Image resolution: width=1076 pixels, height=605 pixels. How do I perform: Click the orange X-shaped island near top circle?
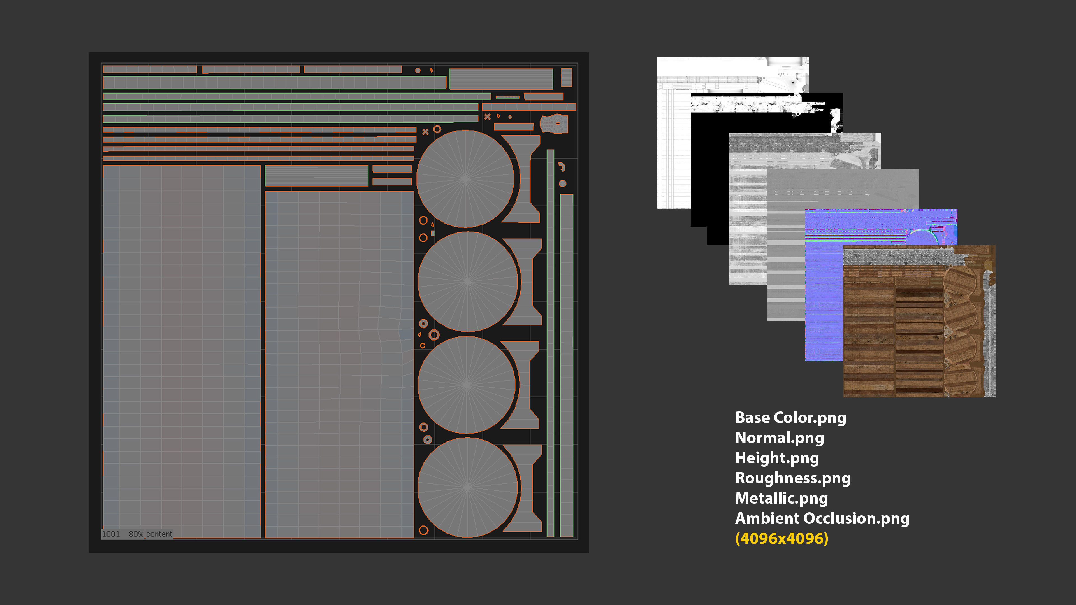[x=425, y=132]
